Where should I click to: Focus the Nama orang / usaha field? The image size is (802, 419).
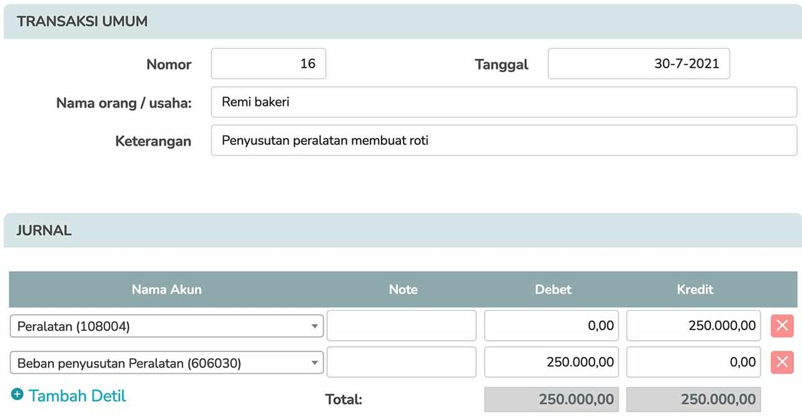coord(503,102)
